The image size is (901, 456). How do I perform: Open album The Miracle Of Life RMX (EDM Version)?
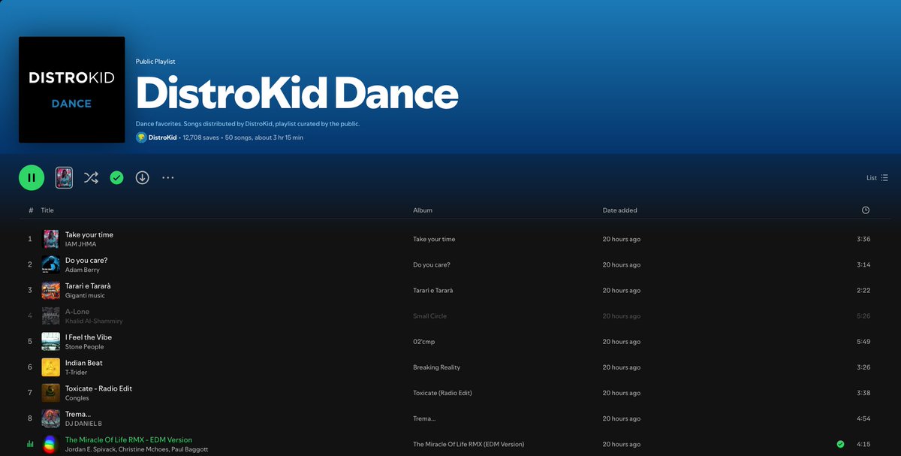[x=469, y=444]
